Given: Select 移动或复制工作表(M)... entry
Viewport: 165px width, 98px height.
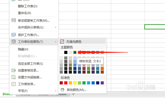Looking at the screenshot, I should click(34, 20).
